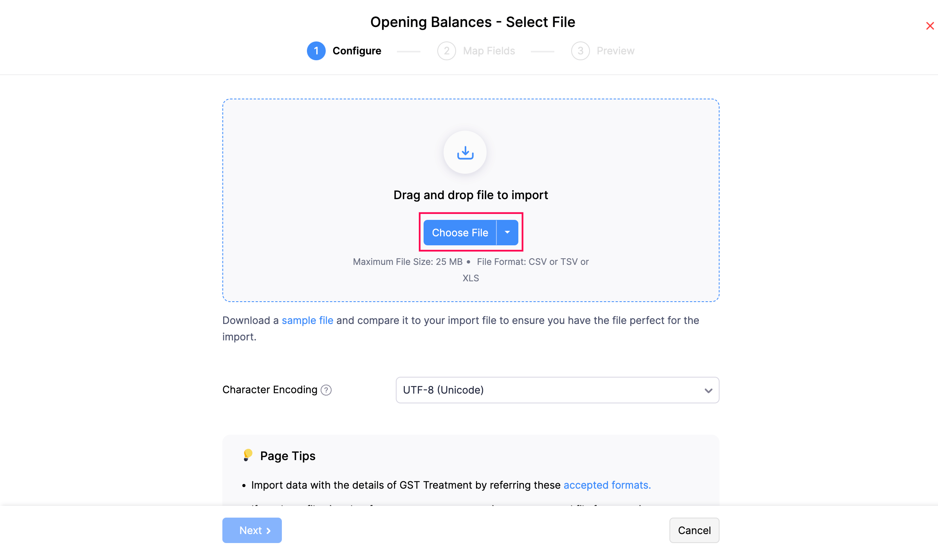Select the Map Fields step label

[489, 50]
